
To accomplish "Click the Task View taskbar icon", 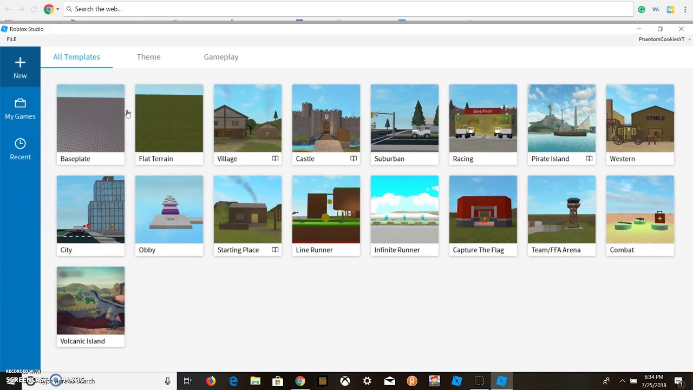I will click(188, 381).
